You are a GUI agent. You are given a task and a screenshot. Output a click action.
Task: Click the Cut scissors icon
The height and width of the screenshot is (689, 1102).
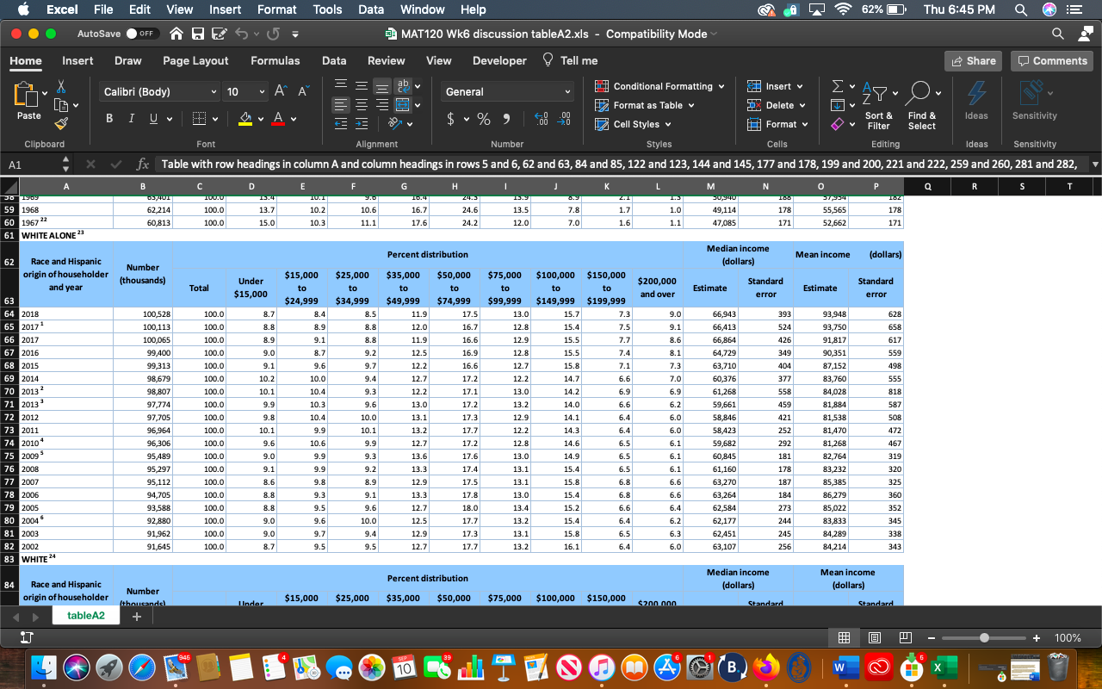(61, 86)
